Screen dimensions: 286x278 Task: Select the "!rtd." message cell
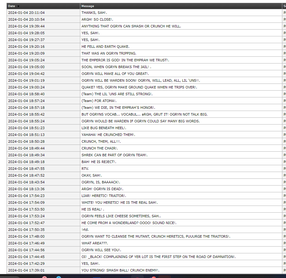coord(85,230)
